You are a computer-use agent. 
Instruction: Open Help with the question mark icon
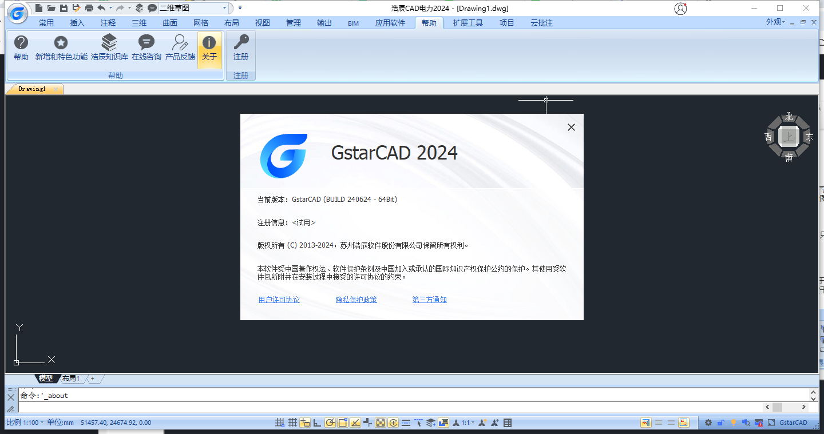[21, 49]
